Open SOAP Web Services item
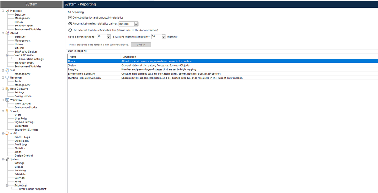The width and height of the screenshot is (378, 193). (26, 51)
